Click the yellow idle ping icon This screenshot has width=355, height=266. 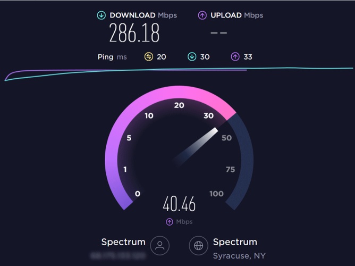149,56
